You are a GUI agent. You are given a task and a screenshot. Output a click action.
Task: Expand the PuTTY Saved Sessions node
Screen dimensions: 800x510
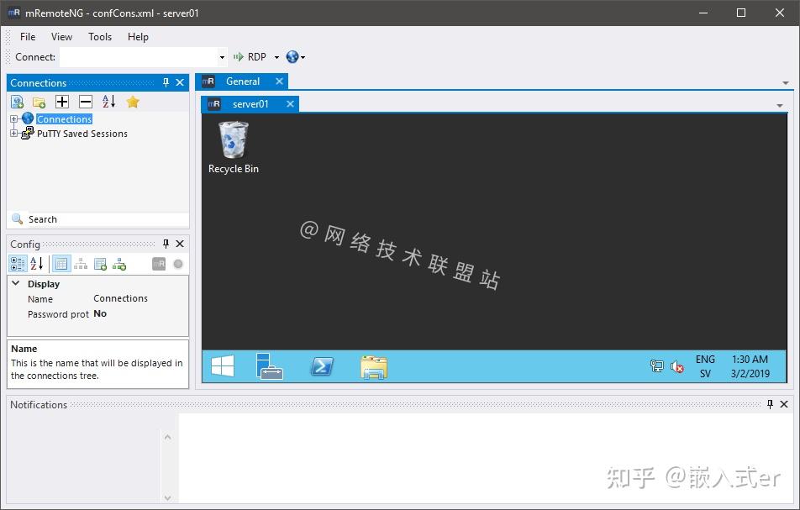coord(13,133)
